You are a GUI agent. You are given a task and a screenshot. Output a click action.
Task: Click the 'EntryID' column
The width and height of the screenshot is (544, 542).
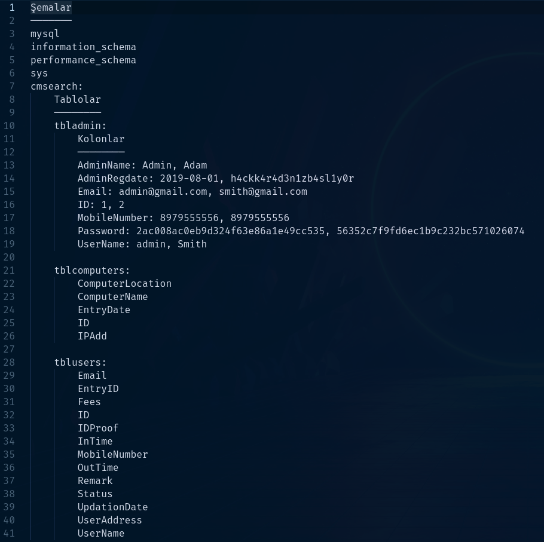98,389
